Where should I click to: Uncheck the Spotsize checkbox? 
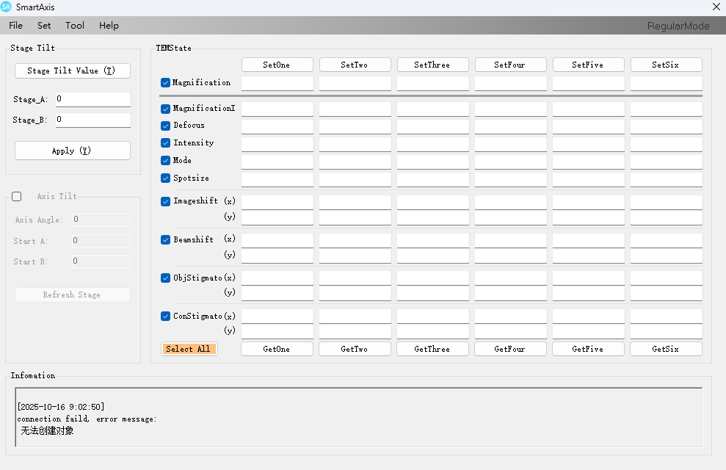[165, 178]
